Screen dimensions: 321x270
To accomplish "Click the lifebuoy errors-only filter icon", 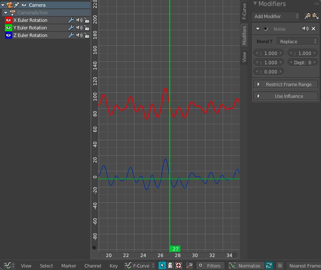I will click(179, 265).
